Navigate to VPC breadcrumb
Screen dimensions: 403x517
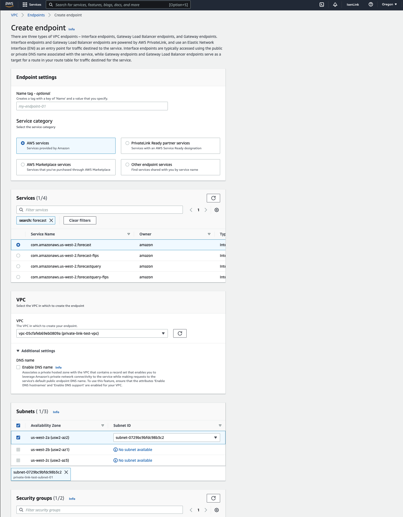pyautogui.click(x=14, y=15)
